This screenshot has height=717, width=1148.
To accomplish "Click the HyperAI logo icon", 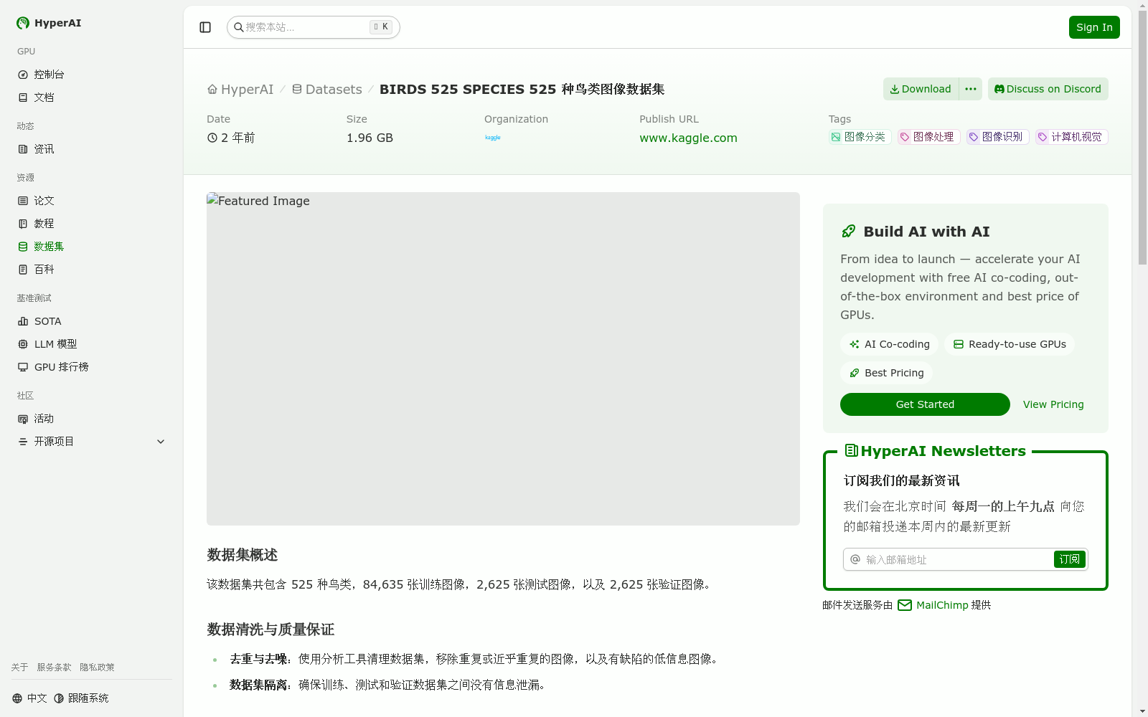I will click(x=23, y=23).
